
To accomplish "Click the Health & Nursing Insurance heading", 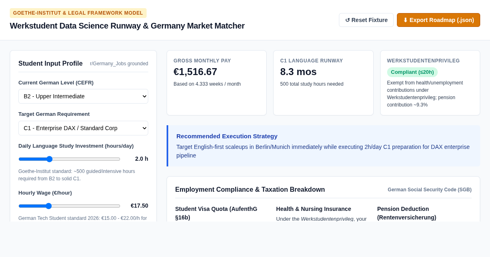I will click(x=314, y=209).
